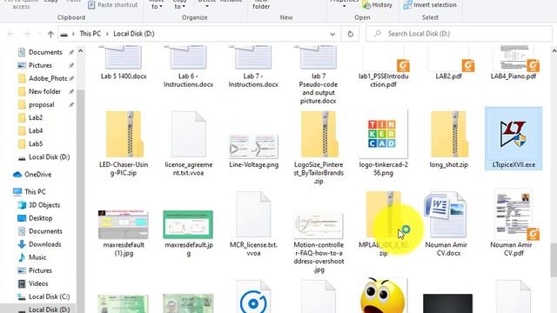Click Invert selection in ribbon
The height and width of the screenshot is (313, 557).
430,5
